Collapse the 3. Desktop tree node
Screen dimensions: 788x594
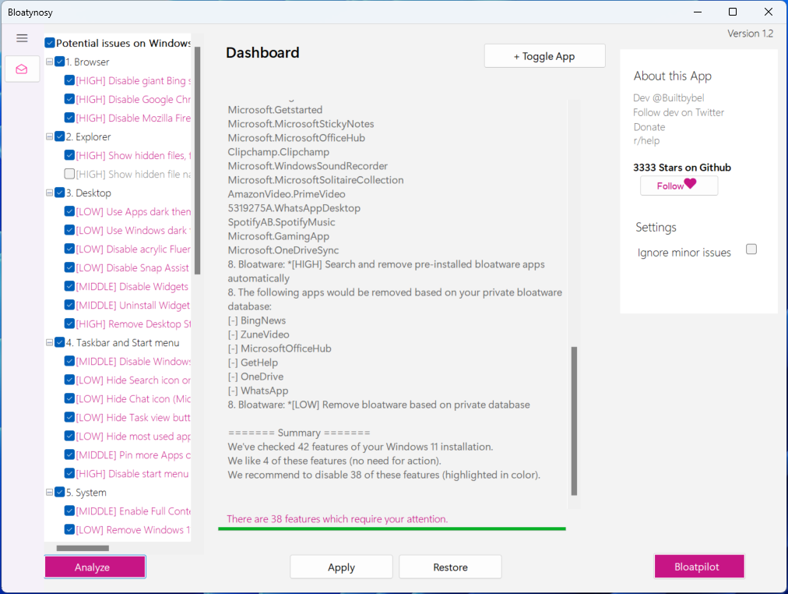click(x=49, y=193)
